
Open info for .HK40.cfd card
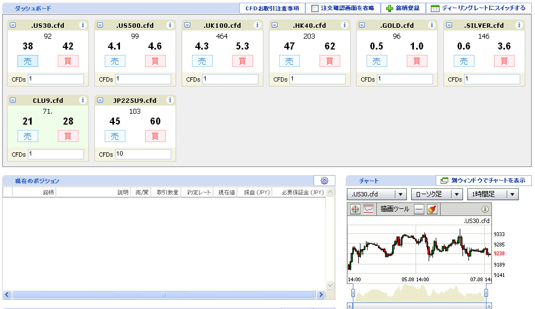pyautogui.click(x=345, y=25)
